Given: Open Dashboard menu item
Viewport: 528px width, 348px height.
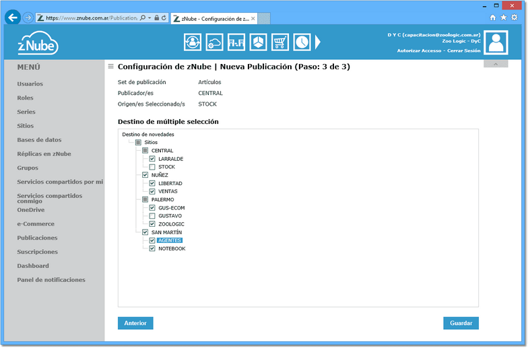Looking at the screenshot, I should pos(33,266).
